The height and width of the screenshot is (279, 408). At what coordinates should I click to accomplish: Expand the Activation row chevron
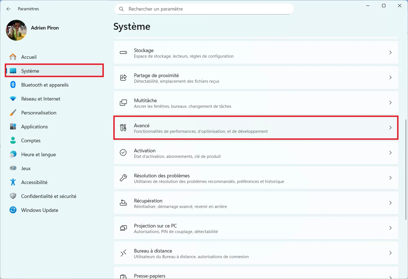tap(390, 153)
